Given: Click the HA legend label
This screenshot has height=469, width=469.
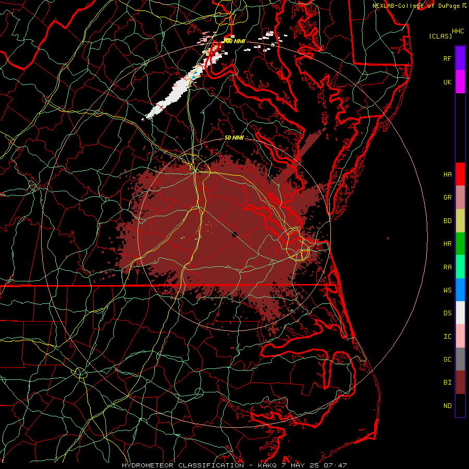Looking at the screenshot, I should (x=447, y=174).
